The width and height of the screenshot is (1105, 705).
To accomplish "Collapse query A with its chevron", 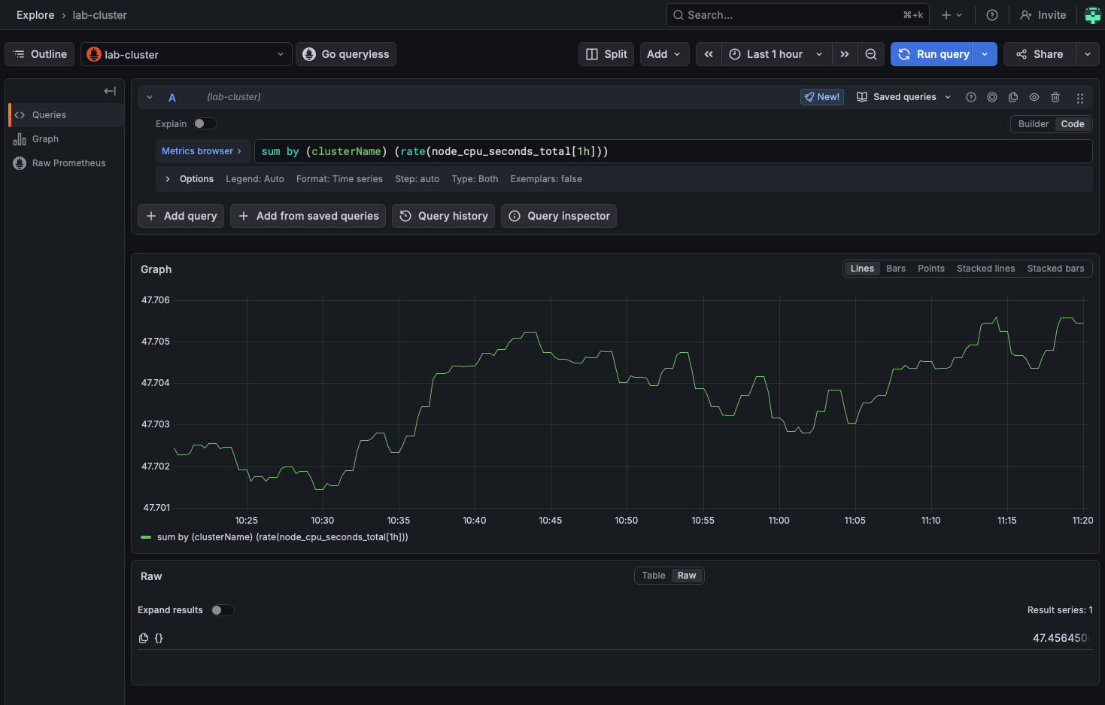I will coord(150,97).
